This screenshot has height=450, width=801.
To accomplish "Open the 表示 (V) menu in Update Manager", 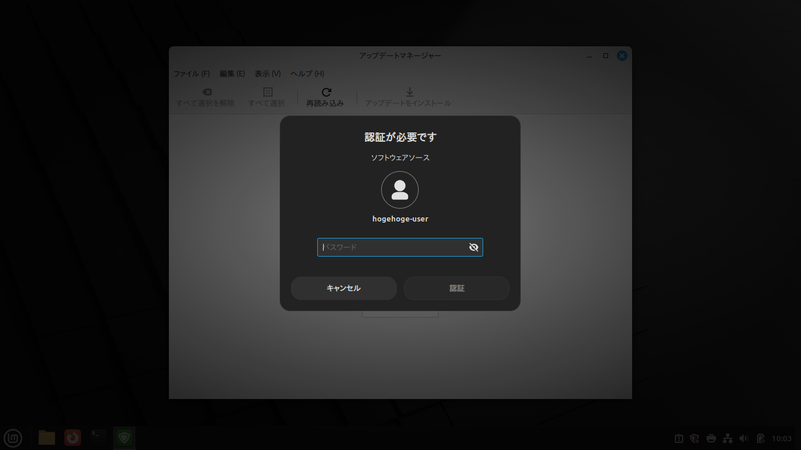I will pos(267,74).
